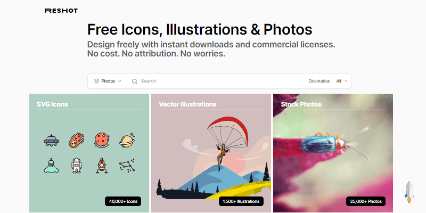Click the 25,000+ Photos badge
Image resolution: width=426 pixels, height=213 pixels.
[366, 201]
